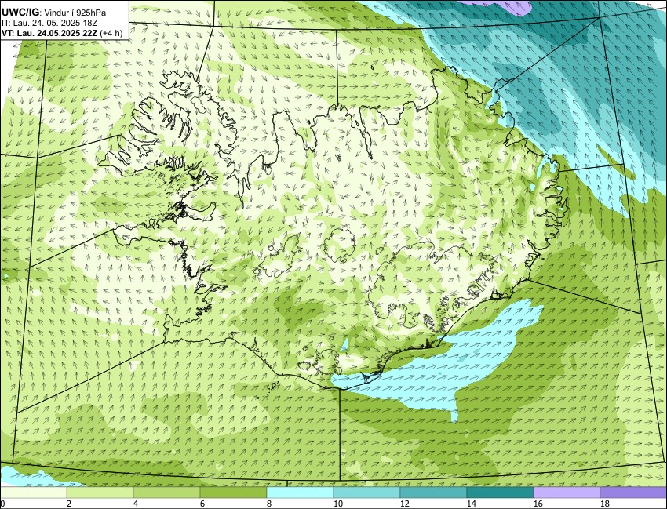Click the legend label '16'
667x509 pixels.
[538, 504]
